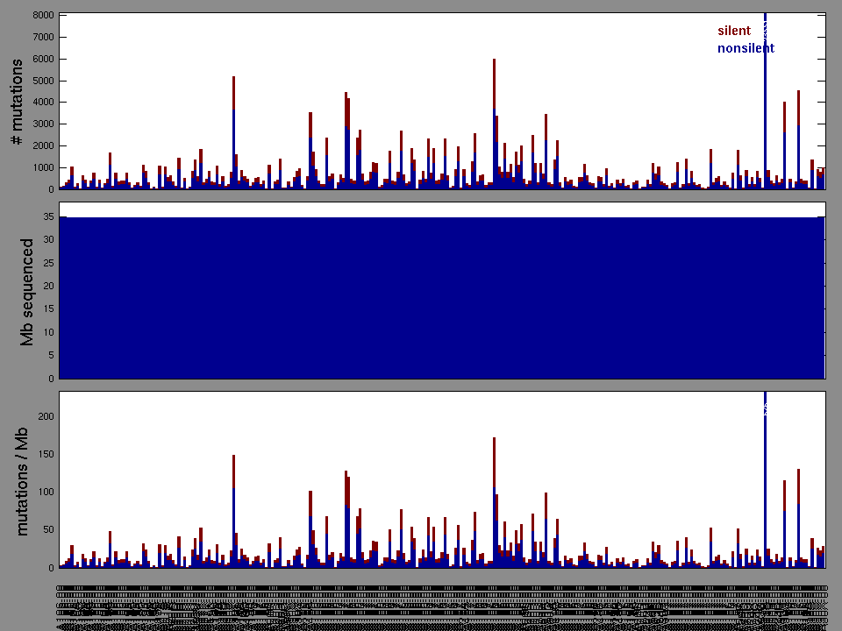Screen dimensions: 842x631
Task: Click the solid blue Mb sequenced chart area
Action: pos(439,298)
